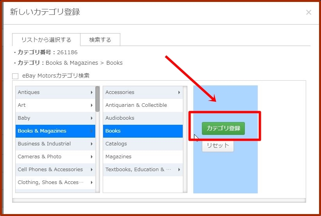321x216 pixels.
Task: Select the Audiobooks subcategory
Action: click(x=143, y=118)
